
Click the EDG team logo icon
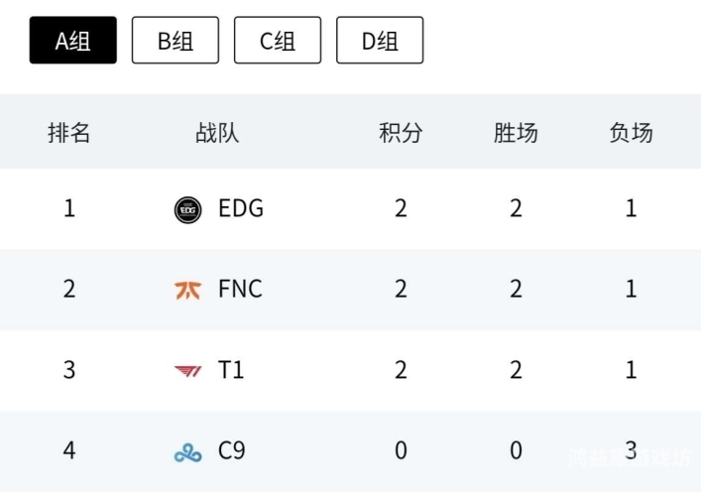point(187,209)
